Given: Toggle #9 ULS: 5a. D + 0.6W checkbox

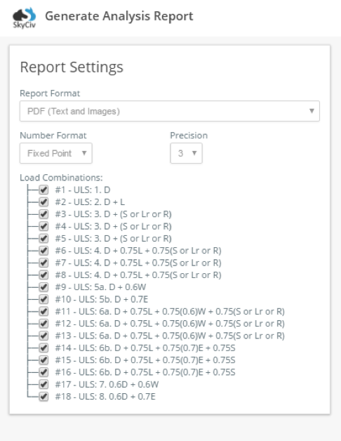Looking at the screenshot, I should pos(44,287).
